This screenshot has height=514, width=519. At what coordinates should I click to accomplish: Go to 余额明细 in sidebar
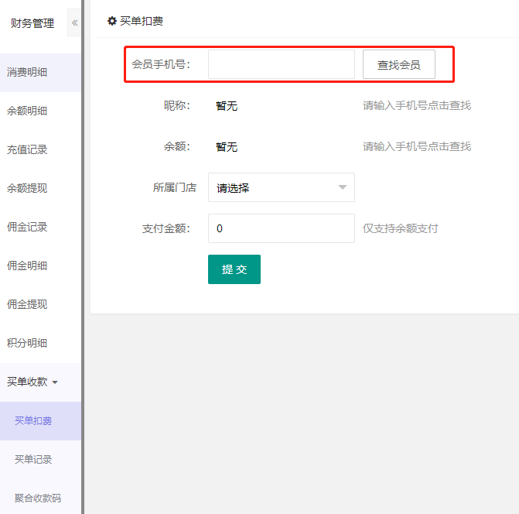[x=28, y=111]
